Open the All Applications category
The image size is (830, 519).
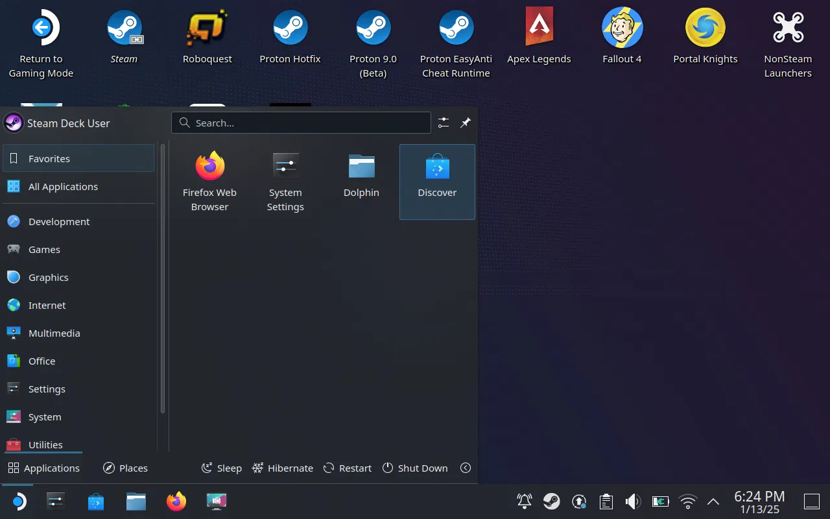tap(78, 186)
